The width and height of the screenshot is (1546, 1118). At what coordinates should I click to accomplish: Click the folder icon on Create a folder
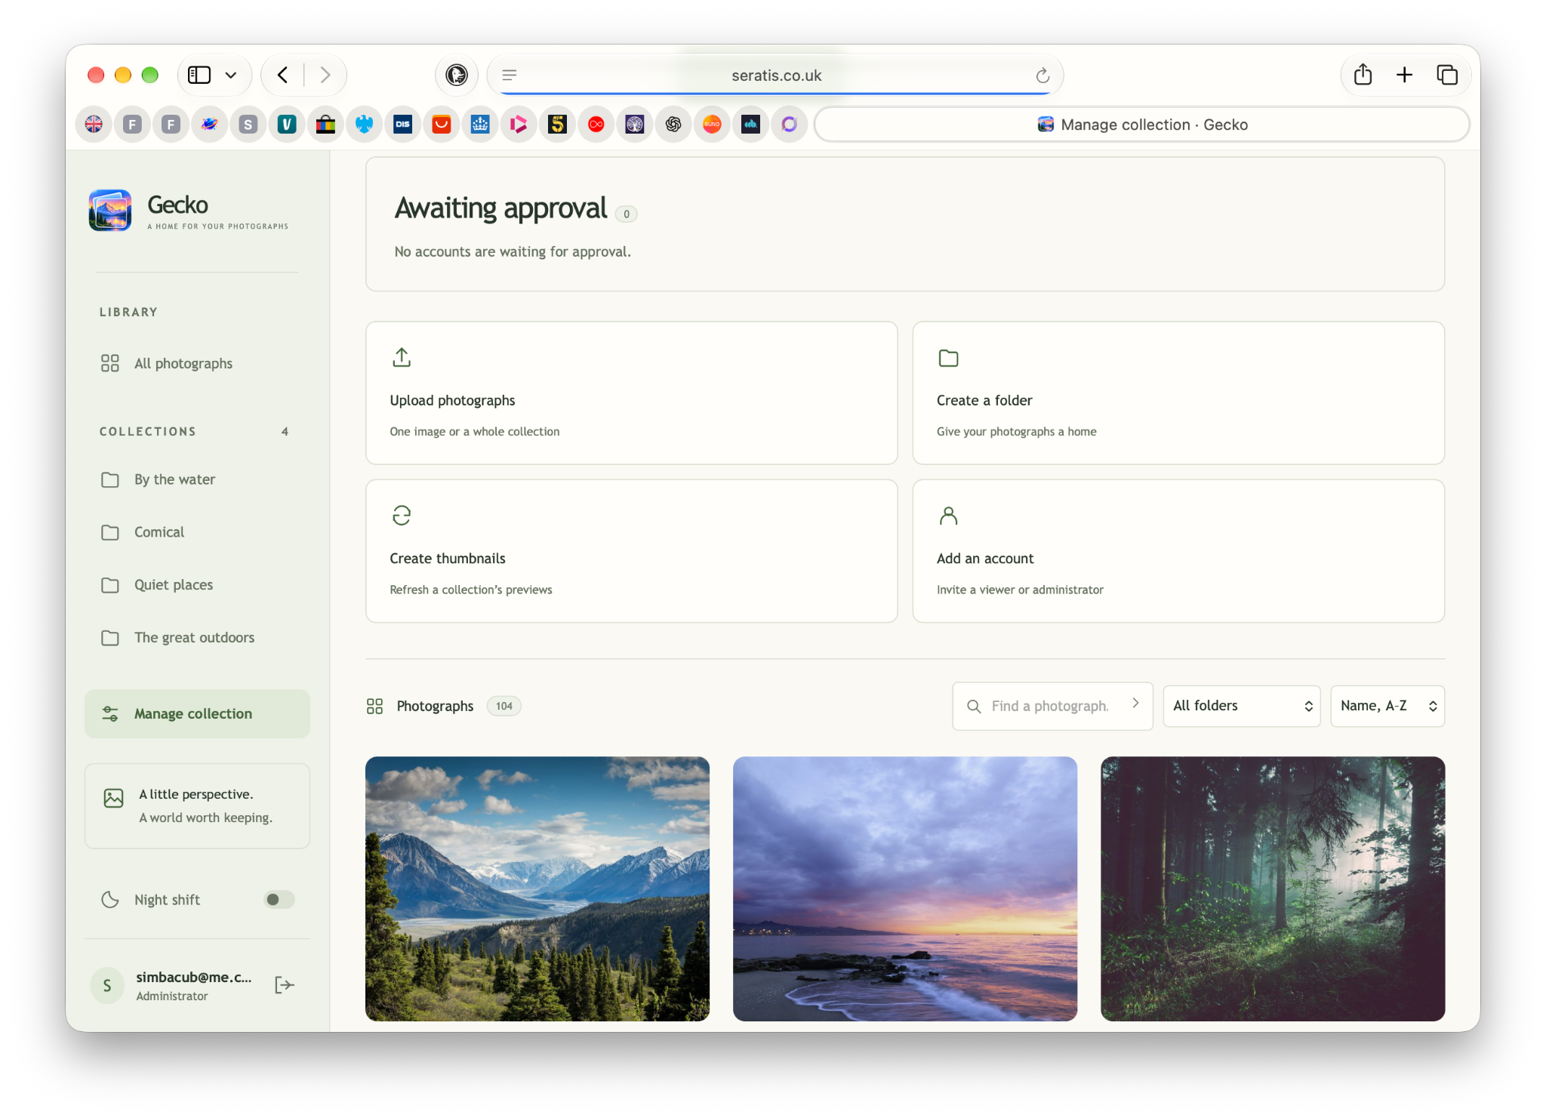(948, 358)
